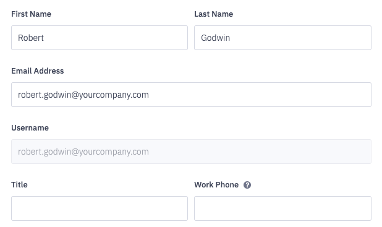
Task: Select the empty Work Phone input field
Action: point(282,208)
